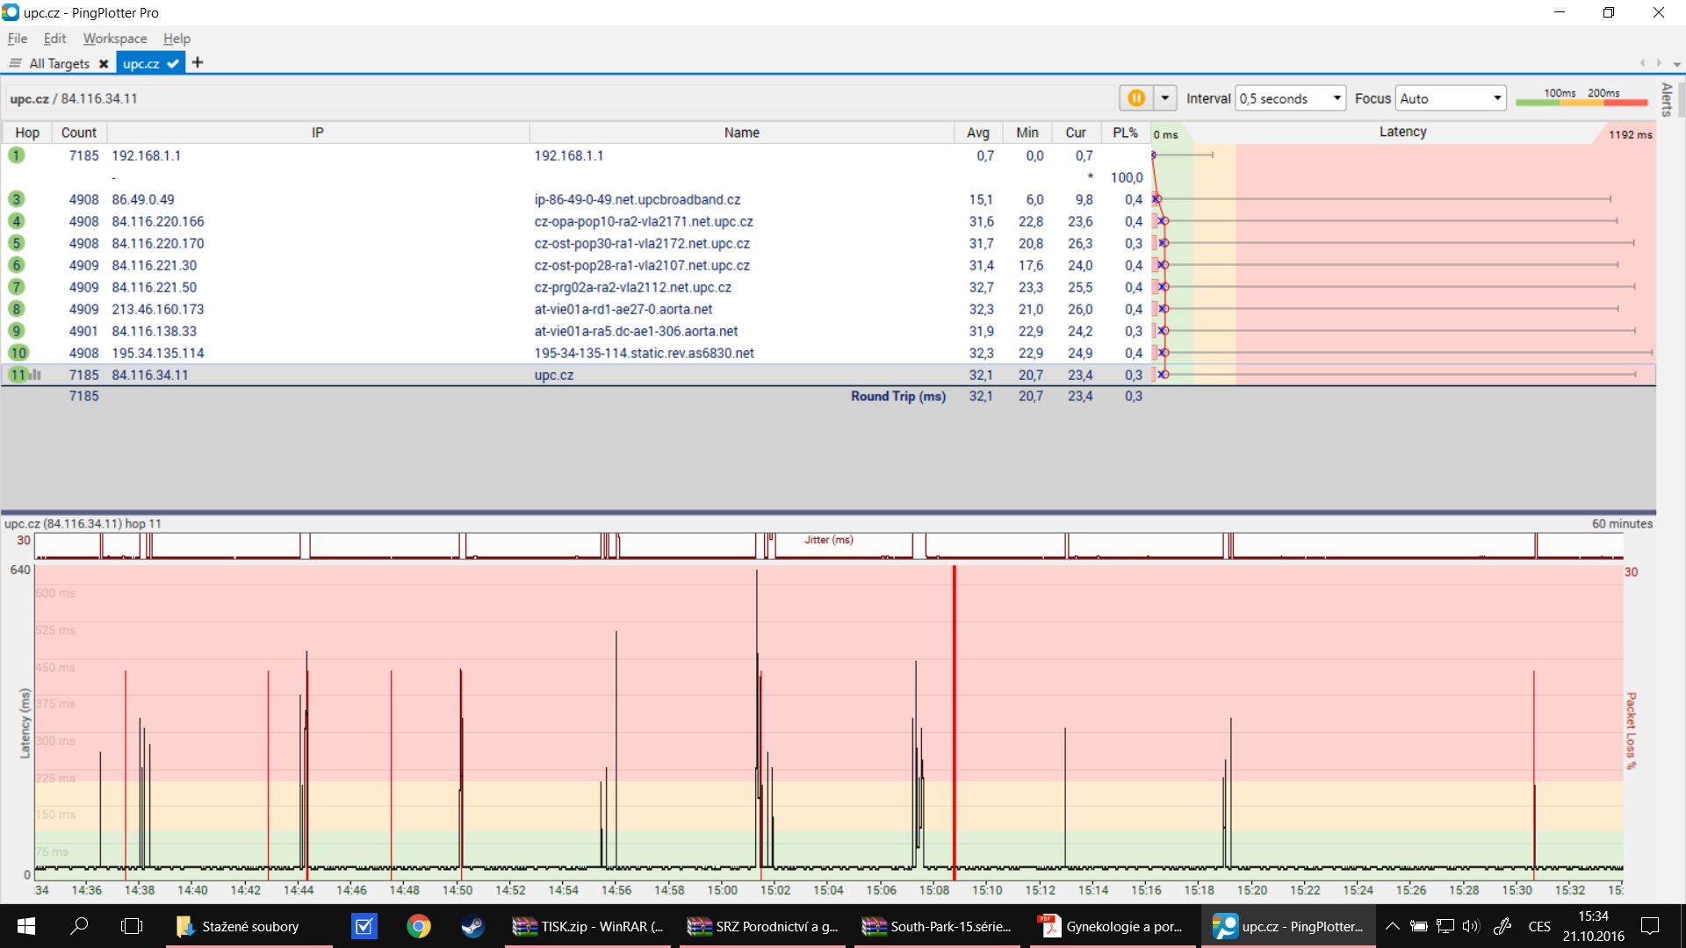Add a new target tab with plus icon
Image resolution: width=1686 pixels, height=948 pixels.
(x=198, y=62)
